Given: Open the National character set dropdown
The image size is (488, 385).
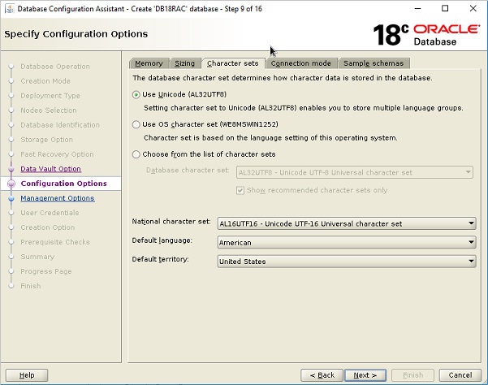Looking at the screenshot, I should tap(347, 224).
